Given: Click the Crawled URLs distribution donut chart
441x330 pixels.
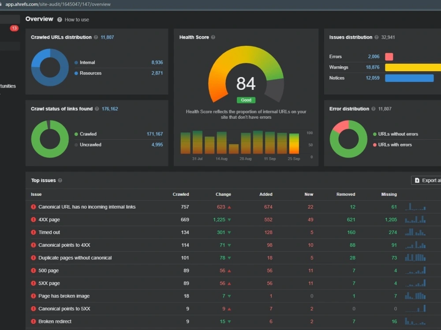Looking at the screenshot, I should 50,67.
